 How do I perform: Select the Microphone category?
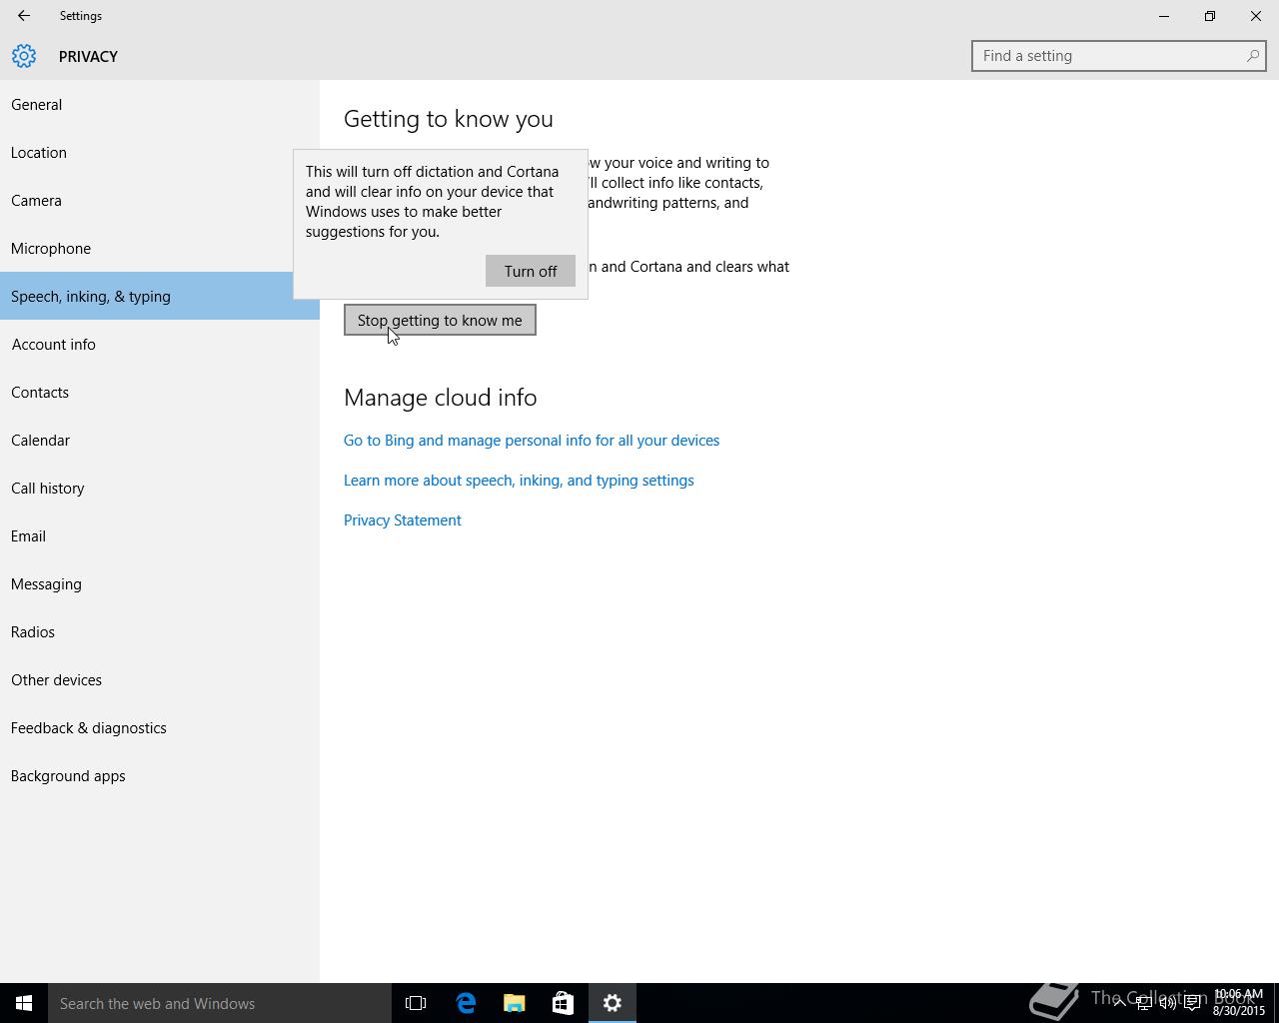tap(160, 248)
